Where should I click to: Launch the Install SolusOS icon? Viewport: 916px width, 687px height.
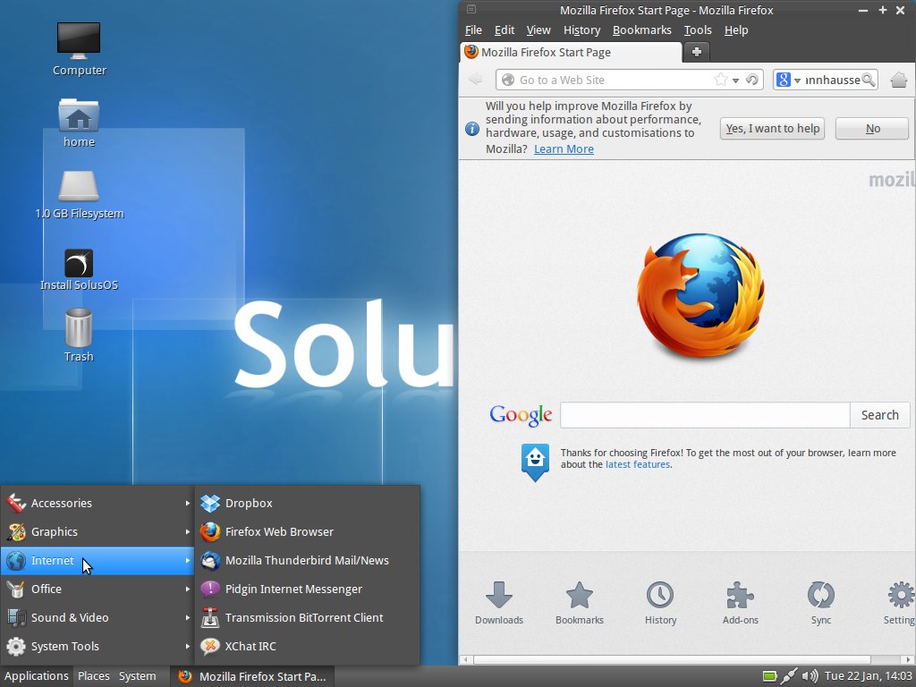click(79, 270)
